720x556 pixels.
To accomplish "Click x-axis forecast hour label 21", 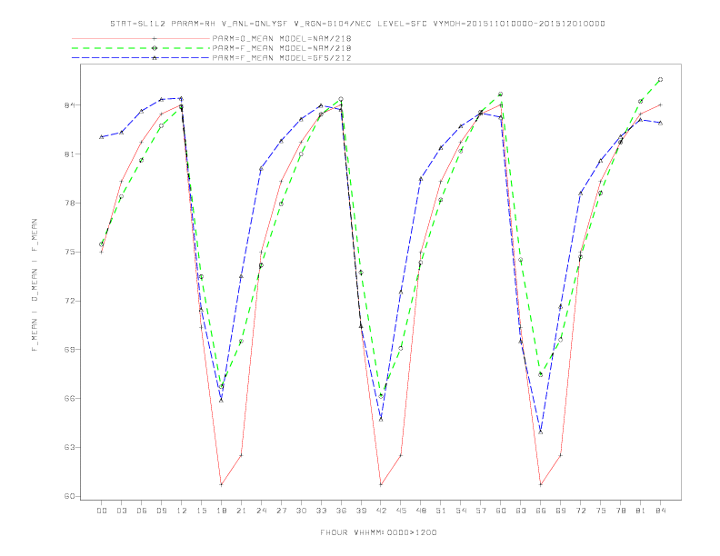I will tap(241, 511).
